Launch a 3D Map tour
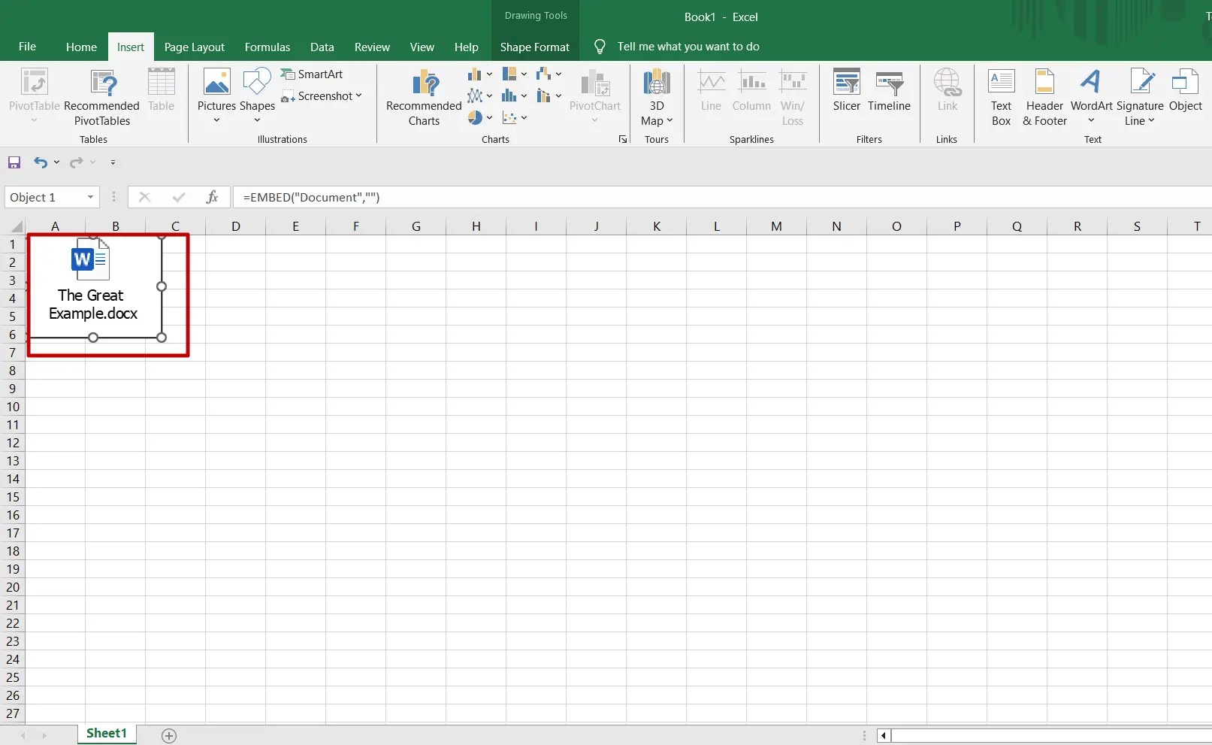 656,96
